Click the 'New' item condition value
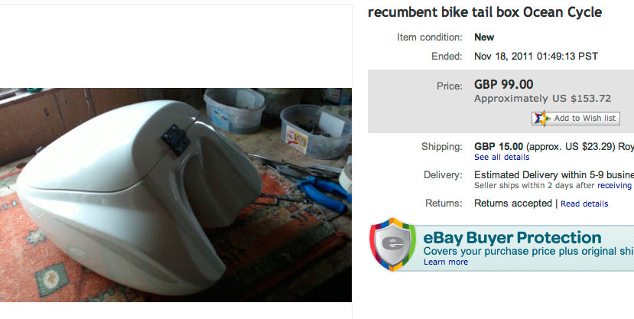This screenshot has height=319, width=634. coord(484,37)
